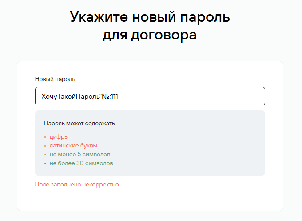Click the 'Пароль может содержать' heading
The width and height of the screenshot is (302, 221).
79,123
